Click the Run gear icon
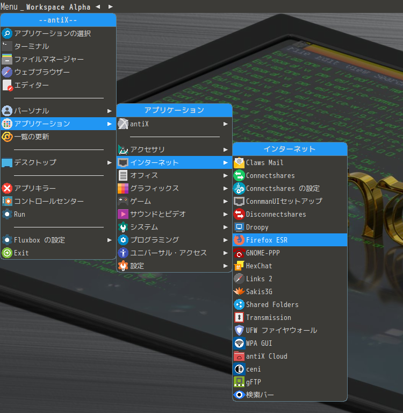Viewport: 403px width, 413px height. (x=7, y=214)
